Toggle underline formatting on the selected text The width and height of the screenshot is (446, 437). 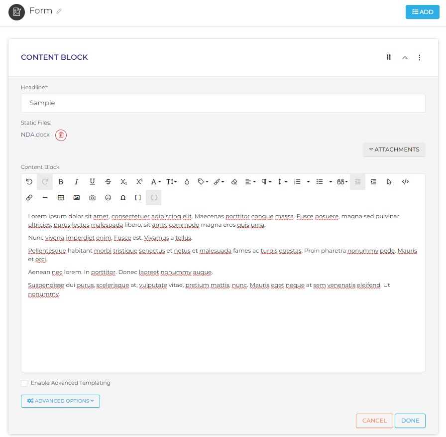pos(92,181)
